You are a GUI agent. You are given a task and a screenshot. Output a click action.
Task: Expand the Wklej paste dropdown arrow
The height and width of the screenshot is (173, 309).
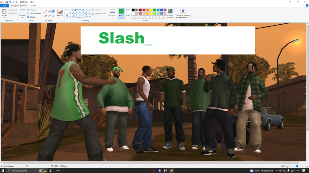tap(4, 17)
